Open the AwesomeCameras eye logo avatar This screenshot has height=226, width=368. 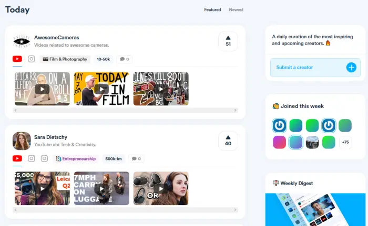(x=22, y=41)
